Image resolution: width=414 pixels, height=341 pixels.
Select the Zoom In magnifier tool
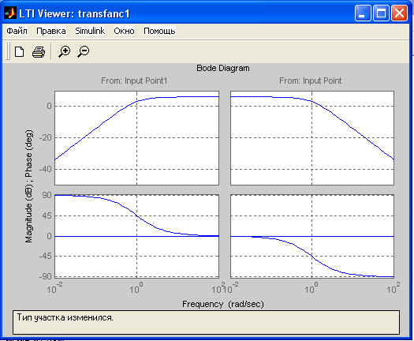point(64,51)
